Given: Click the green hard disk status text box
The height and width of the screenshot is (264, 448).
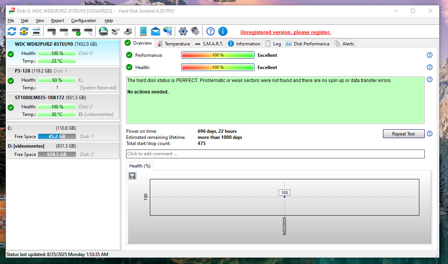Looking at the screenshot, I should click(x=275, y=100).
